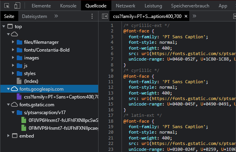Screen dimensions: 236x152
Task: Open the Netzwerk tab
Action: point(125,6)
